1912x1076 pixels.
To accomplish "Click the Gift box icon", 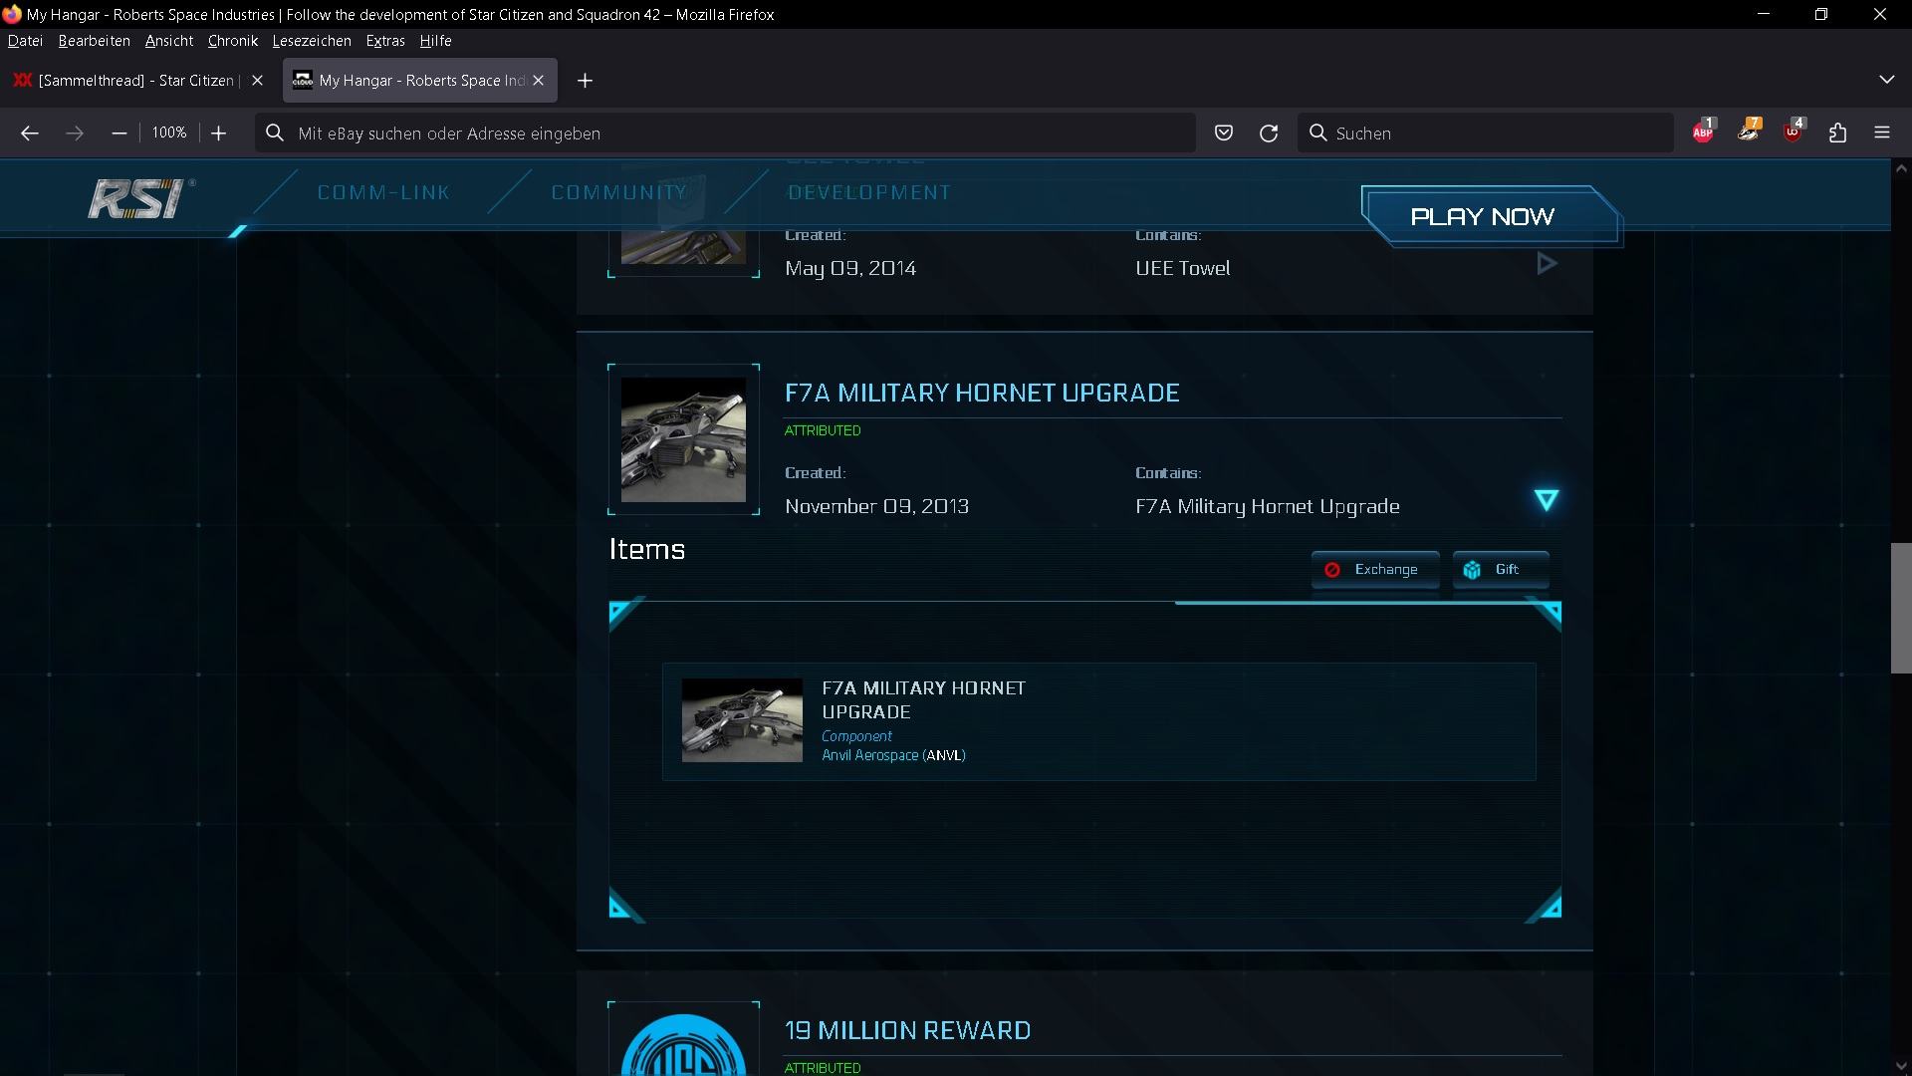I will pyautogui.click(x=1472, y=570).
